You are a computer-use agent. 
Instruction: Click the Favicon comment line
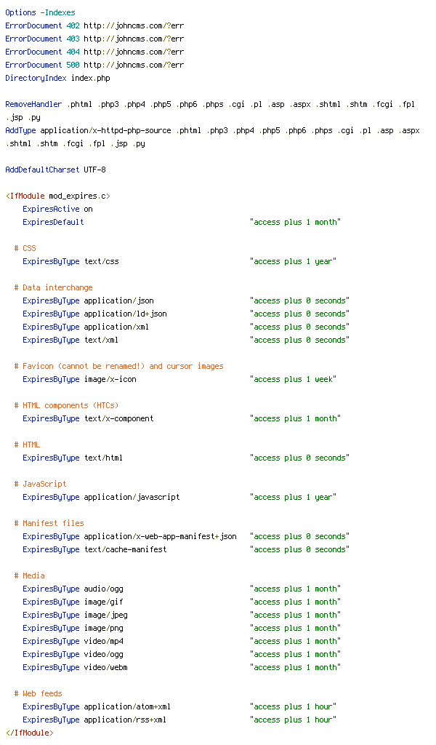(x=118, y=367)
